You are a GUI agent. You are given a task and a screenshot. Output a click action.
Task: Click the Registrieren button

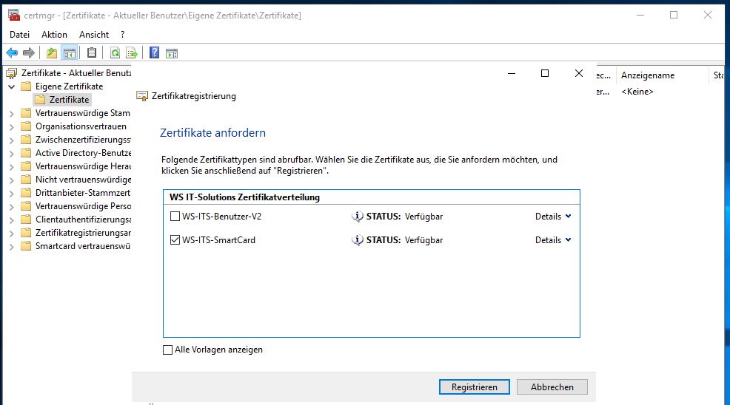click(475, 387)
